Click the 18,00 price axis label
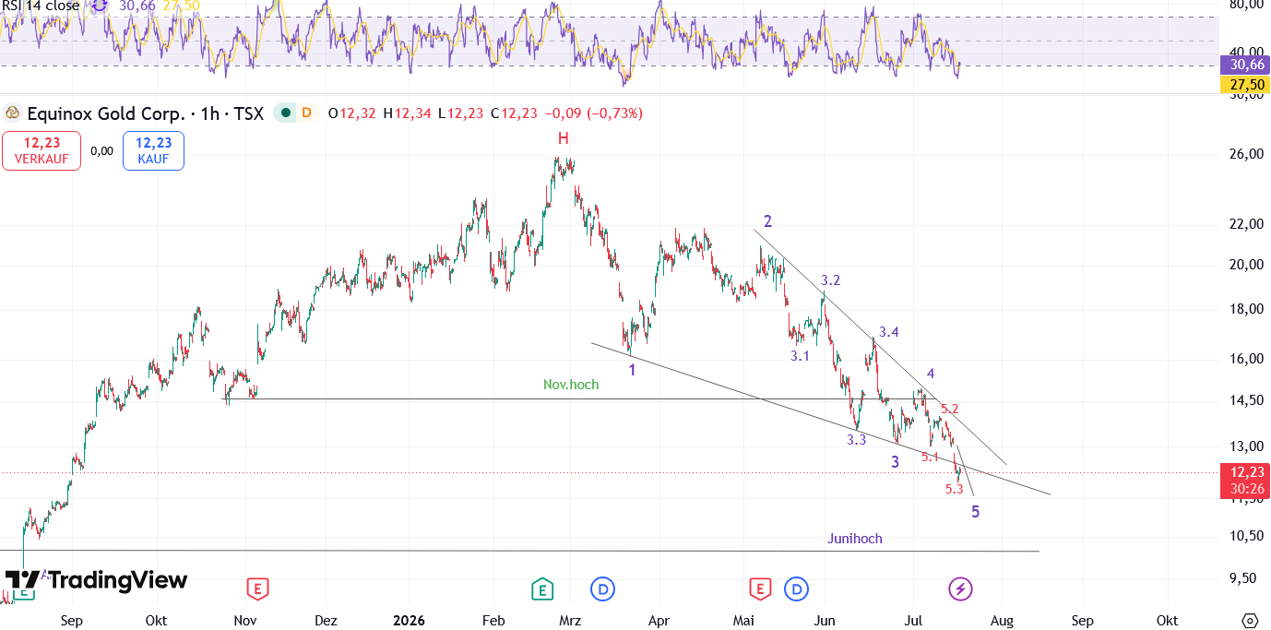 1245,309
